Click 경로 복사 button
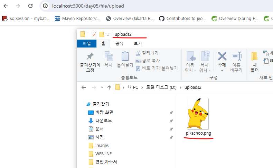273x168 pixels. coord(148,61)
